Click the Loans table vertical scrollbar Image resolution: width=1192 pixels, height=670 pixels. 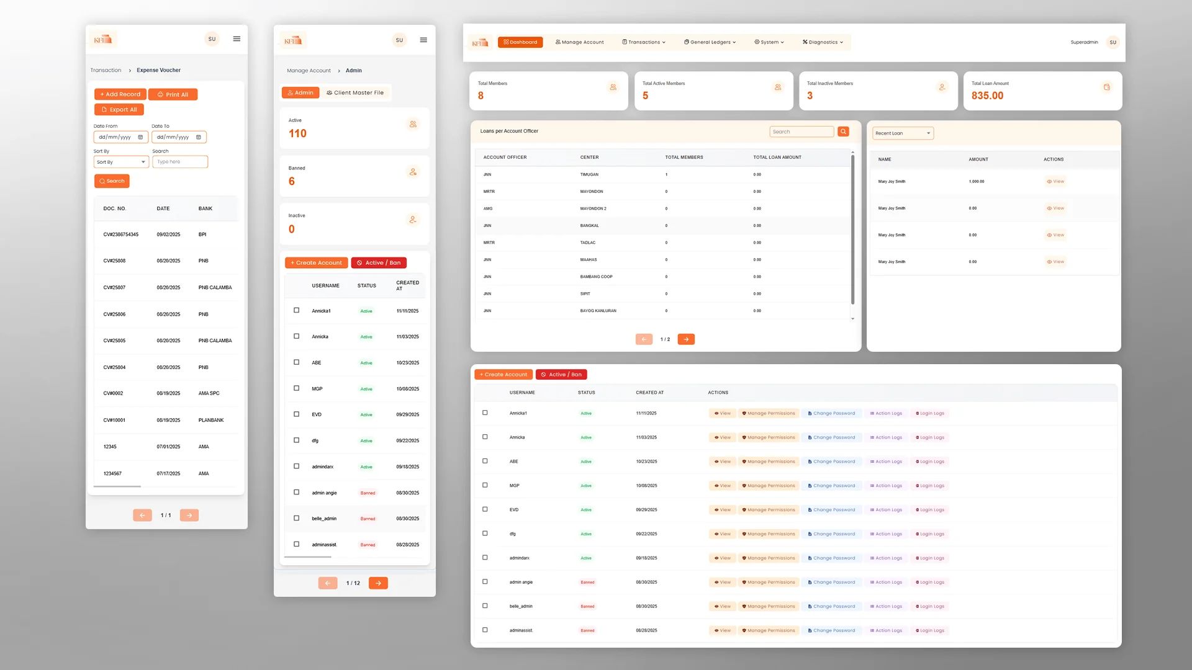click(x=852, y=230)
